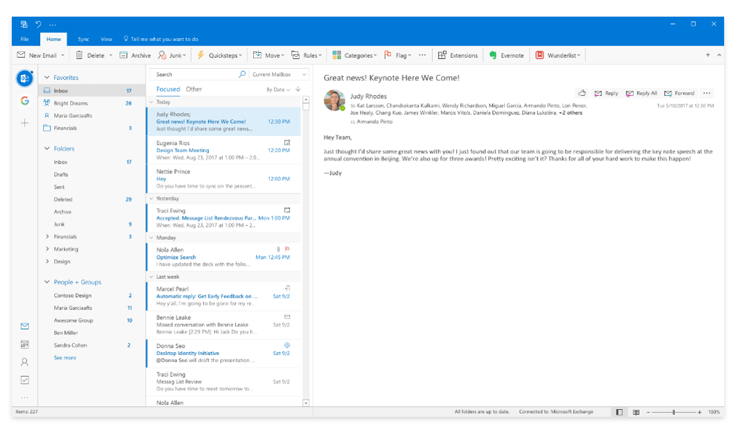
Task: Click Reply All on Judy's email
Action: (x=642, y=92)
